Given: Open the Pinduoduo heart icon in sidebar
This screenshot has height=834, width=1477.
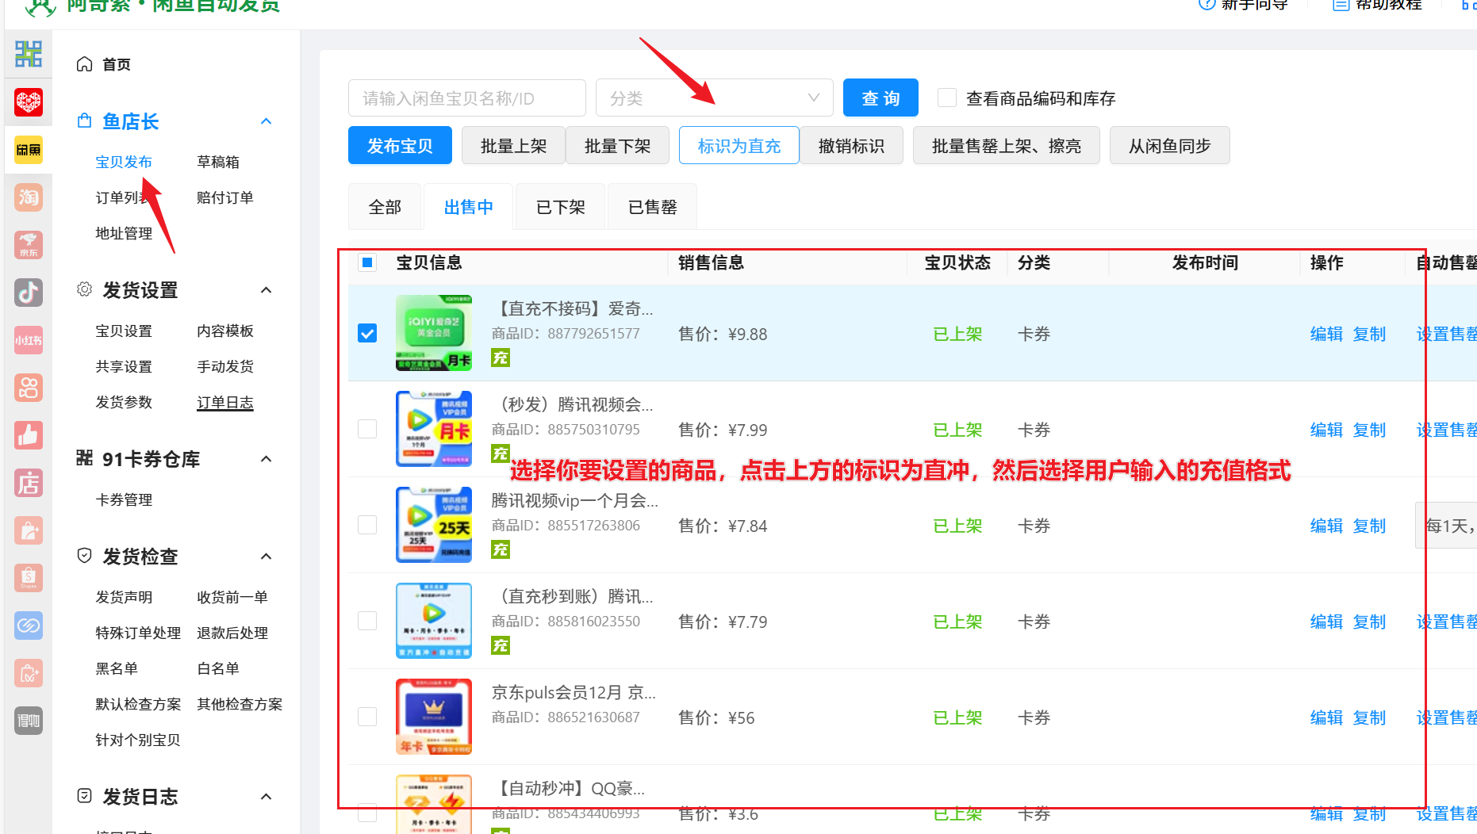Looking at the screenshot, I should coord(29,102).
